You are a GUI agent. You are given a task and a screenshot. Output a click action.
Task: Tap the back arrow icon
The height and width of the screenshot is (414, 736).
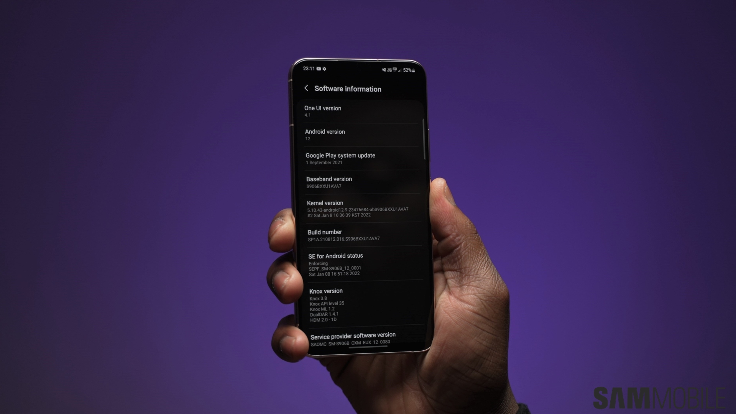click(305, 89)
